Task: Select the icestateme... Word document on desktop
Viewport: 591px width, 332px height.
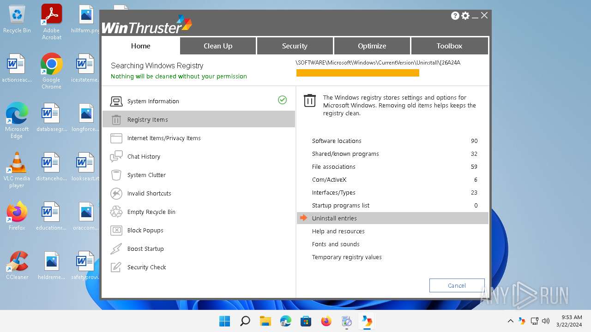Action: [x=86, y=68]
